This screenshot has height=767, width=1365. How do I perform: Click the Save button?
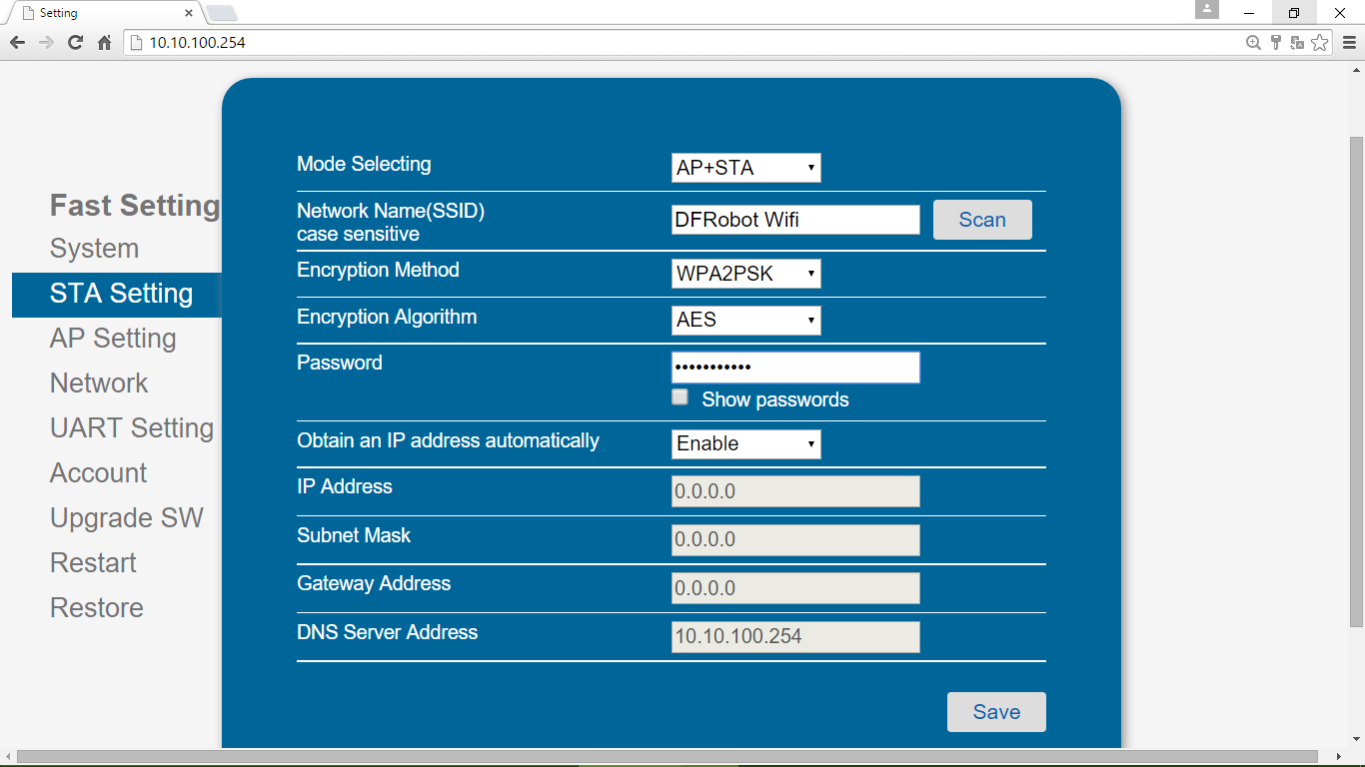coord(996,712)
